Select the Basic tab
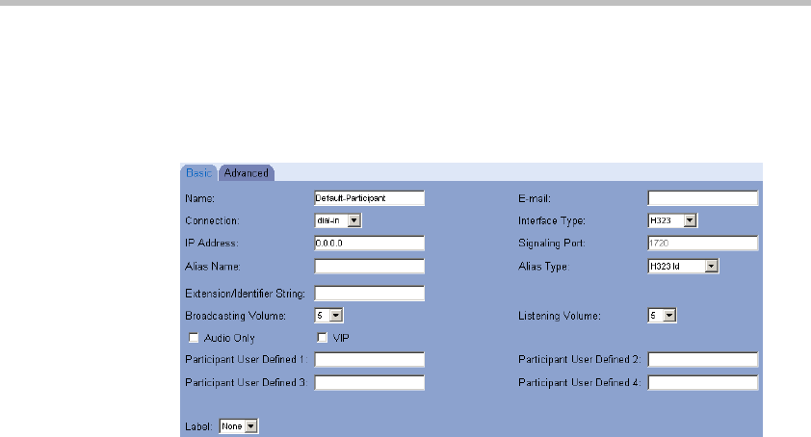 click(x=198, y=172)
